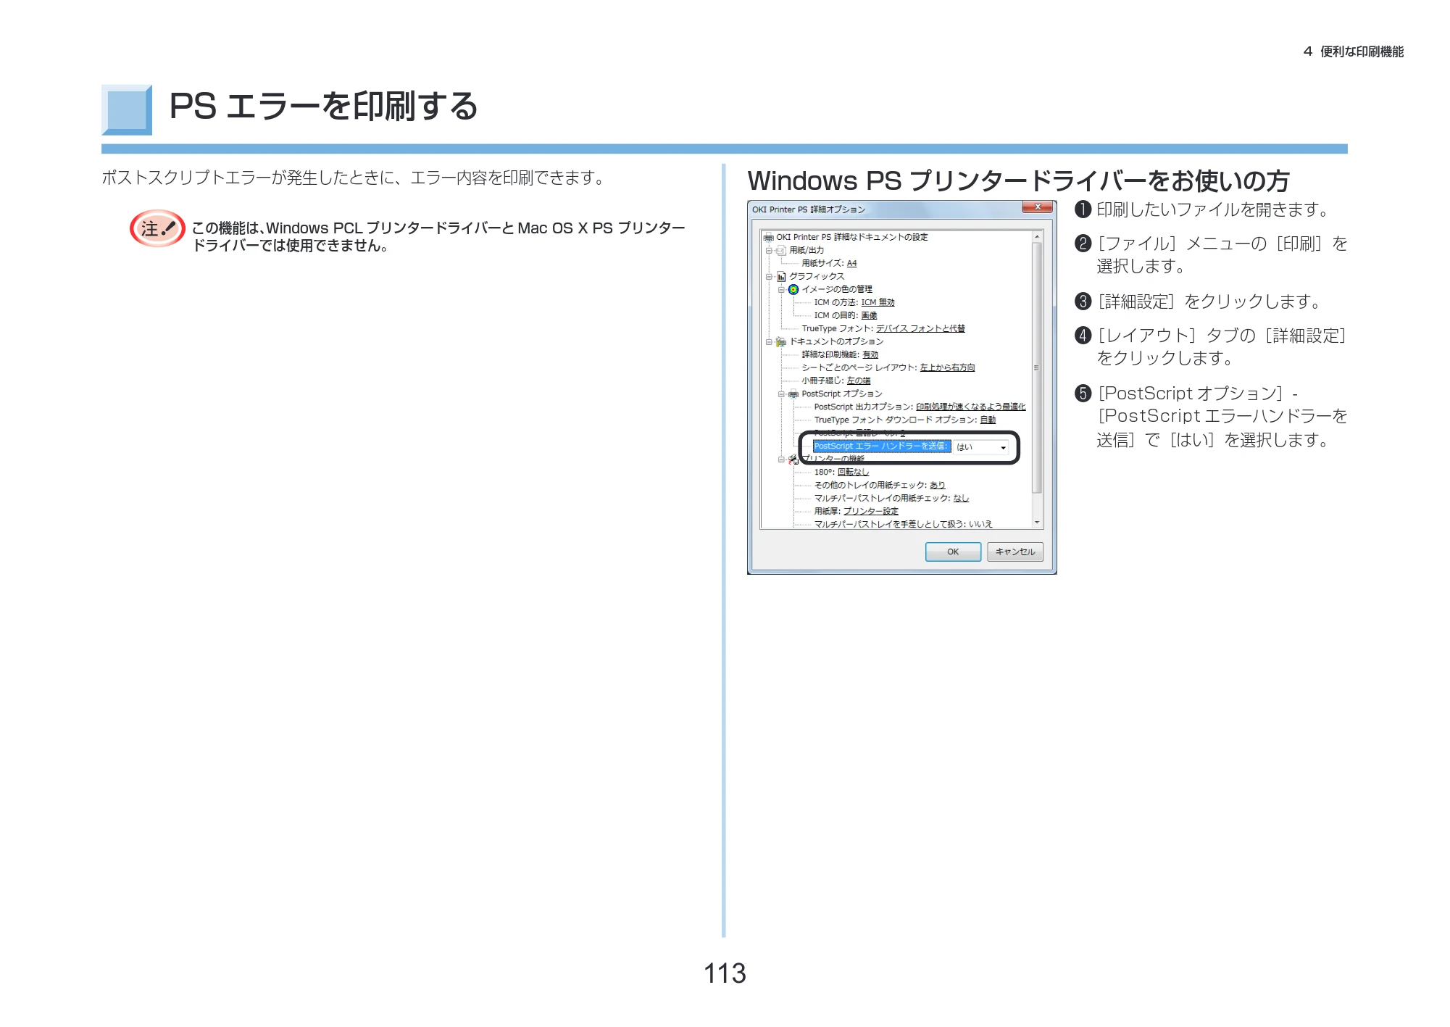The width and height of the screenshot is (1450, 1027).
Task: Click 自動 for TrueType download option
Action: tap(988, 420)
